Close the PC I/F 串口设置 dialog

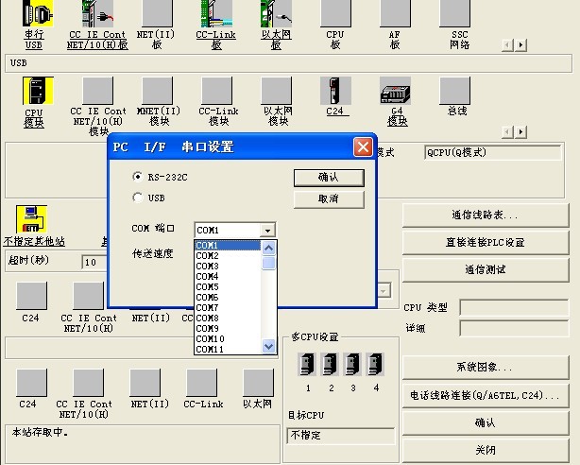[362, 147]
